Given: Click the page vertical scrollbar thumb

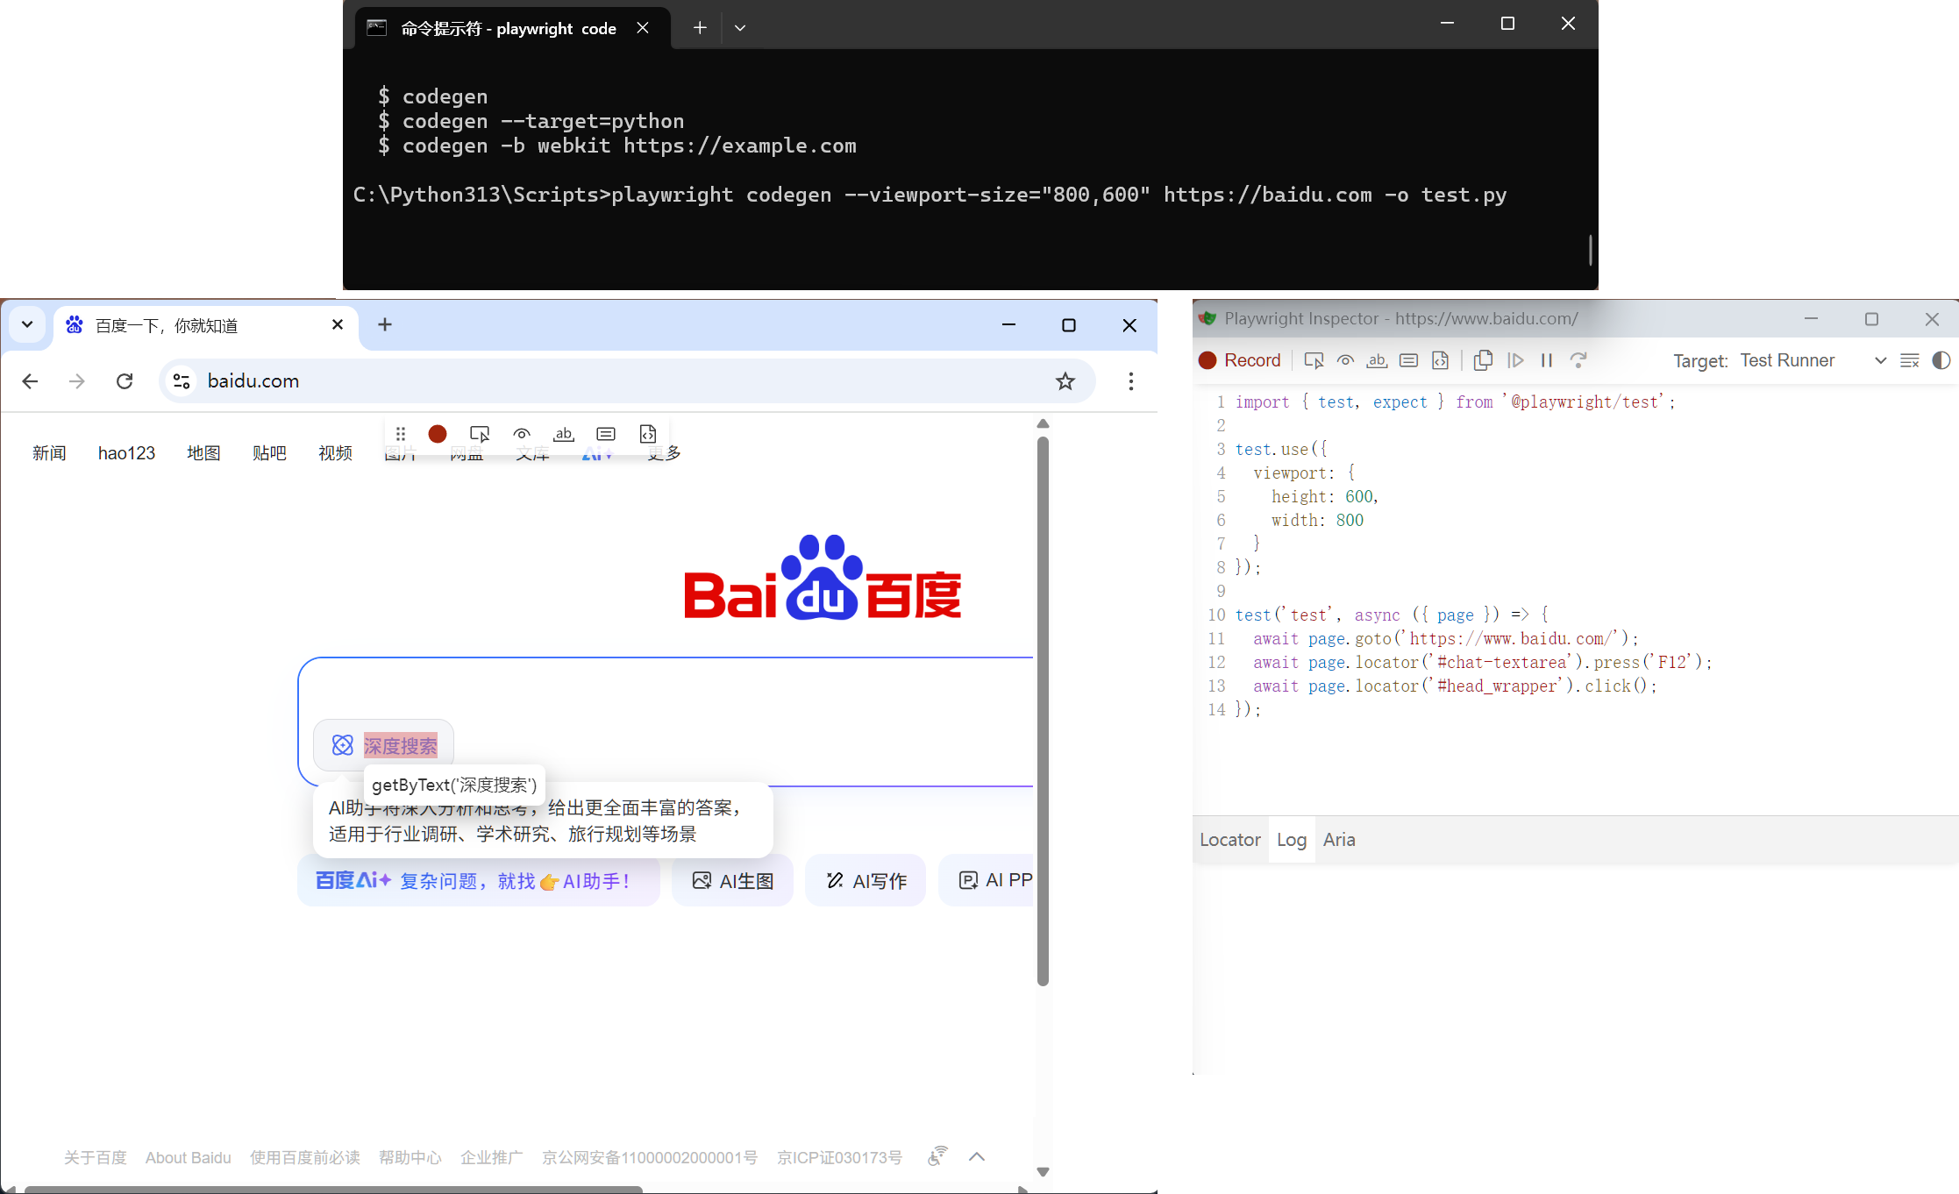Looking at the screenshot, I should pos(1043,710).
